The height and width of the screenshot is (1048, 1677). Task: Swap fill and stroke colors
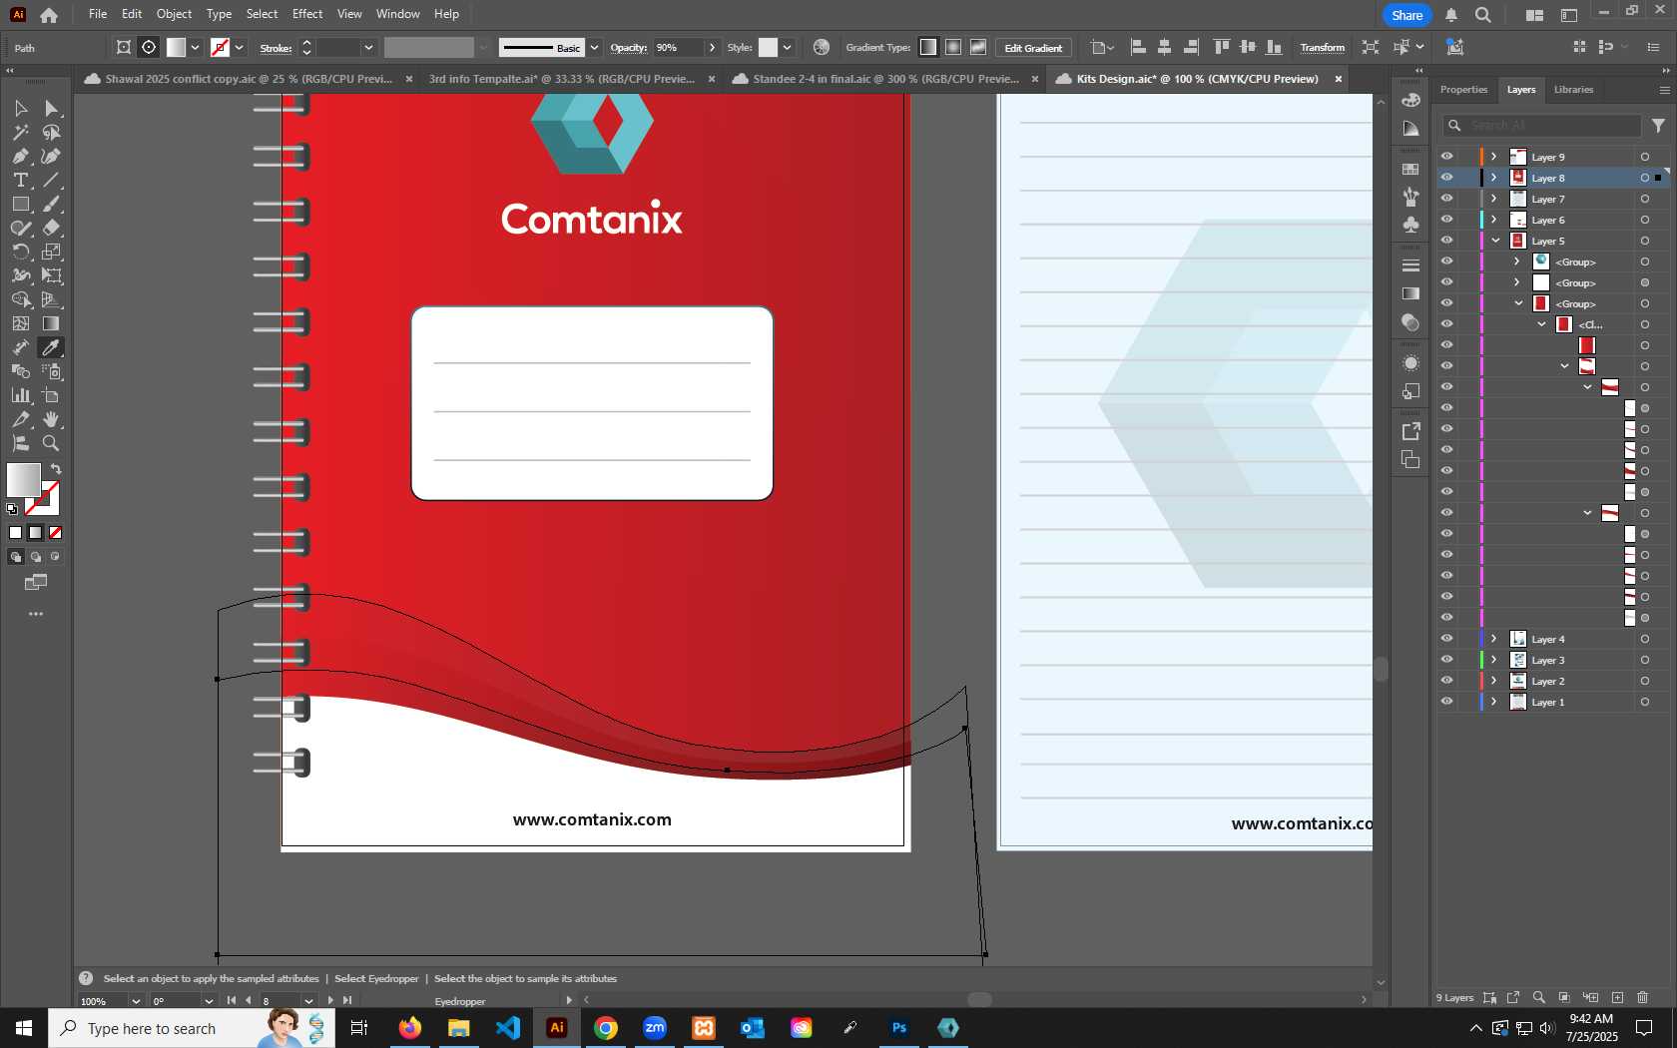56,468
